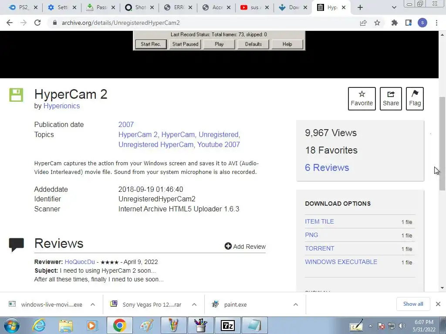Expand paint.exe download options
The image size is (446, 334).
pos(296,304)
